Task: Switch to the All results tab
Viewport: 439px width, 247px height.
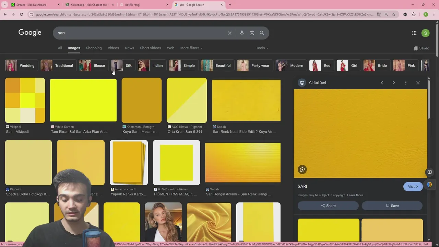Action: click(60, 48)
